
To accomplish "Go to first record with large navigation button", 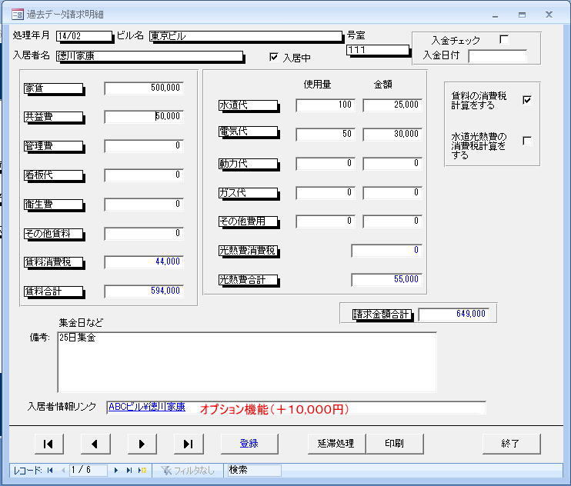I will [x=49, y=444].
